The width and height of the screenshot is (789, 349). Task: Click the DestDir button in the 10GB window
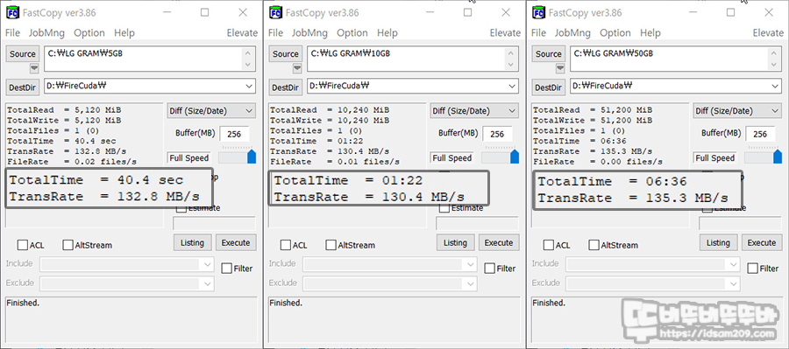point(286,87)
